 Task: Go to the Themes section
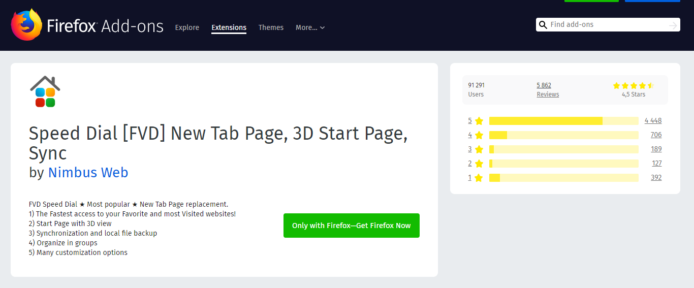click(x=271, y=27)
